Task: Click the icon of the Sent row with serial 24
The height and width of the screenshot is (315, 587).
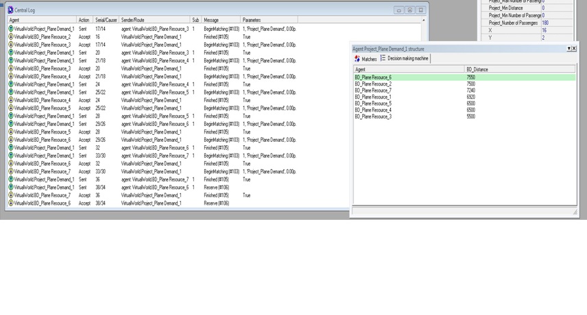Action: pyautogui.click(x=11, y=84)
